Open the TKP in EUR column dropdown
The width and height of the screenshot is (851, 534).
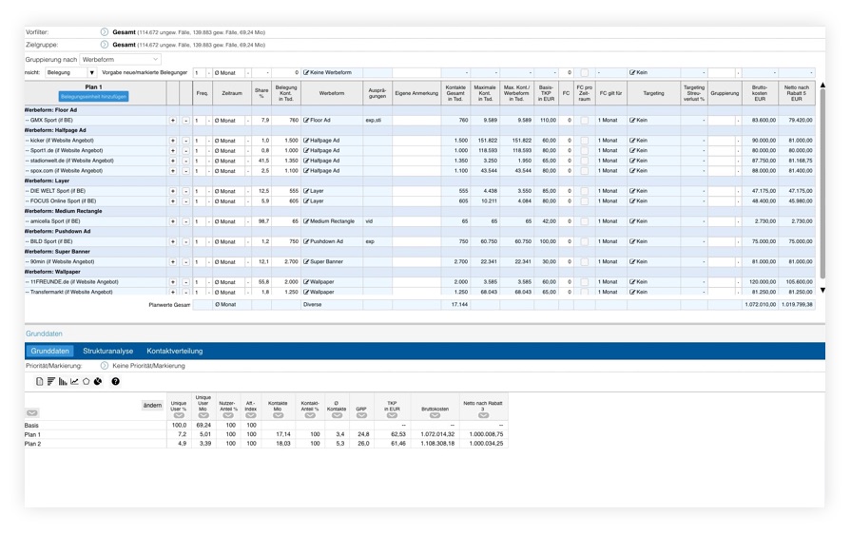[392, 416]
